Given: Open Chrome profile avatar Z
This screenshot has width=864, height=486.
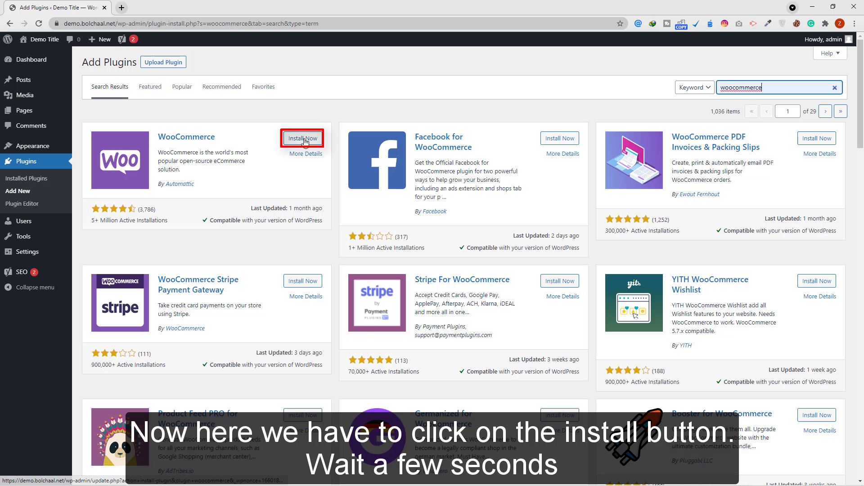Looking at the screenshot, I should click(x=839, y=23).
